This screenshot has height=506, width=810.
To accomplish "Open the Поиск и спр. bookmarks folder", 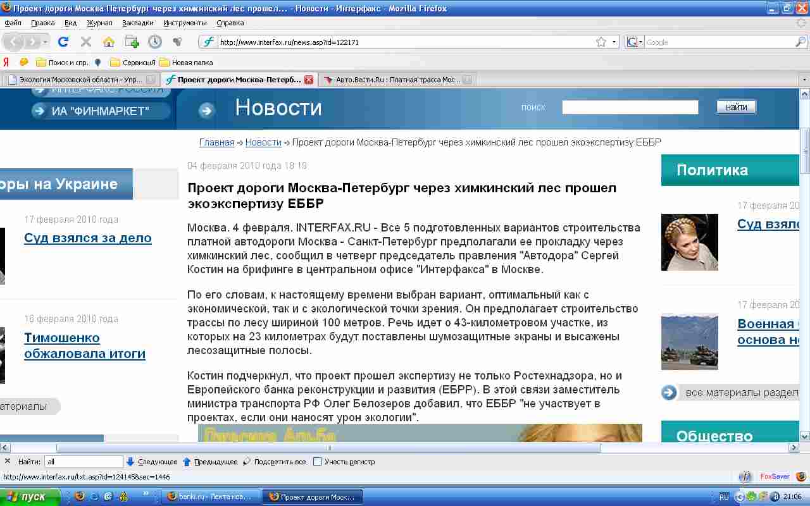I will click(62, 63).
